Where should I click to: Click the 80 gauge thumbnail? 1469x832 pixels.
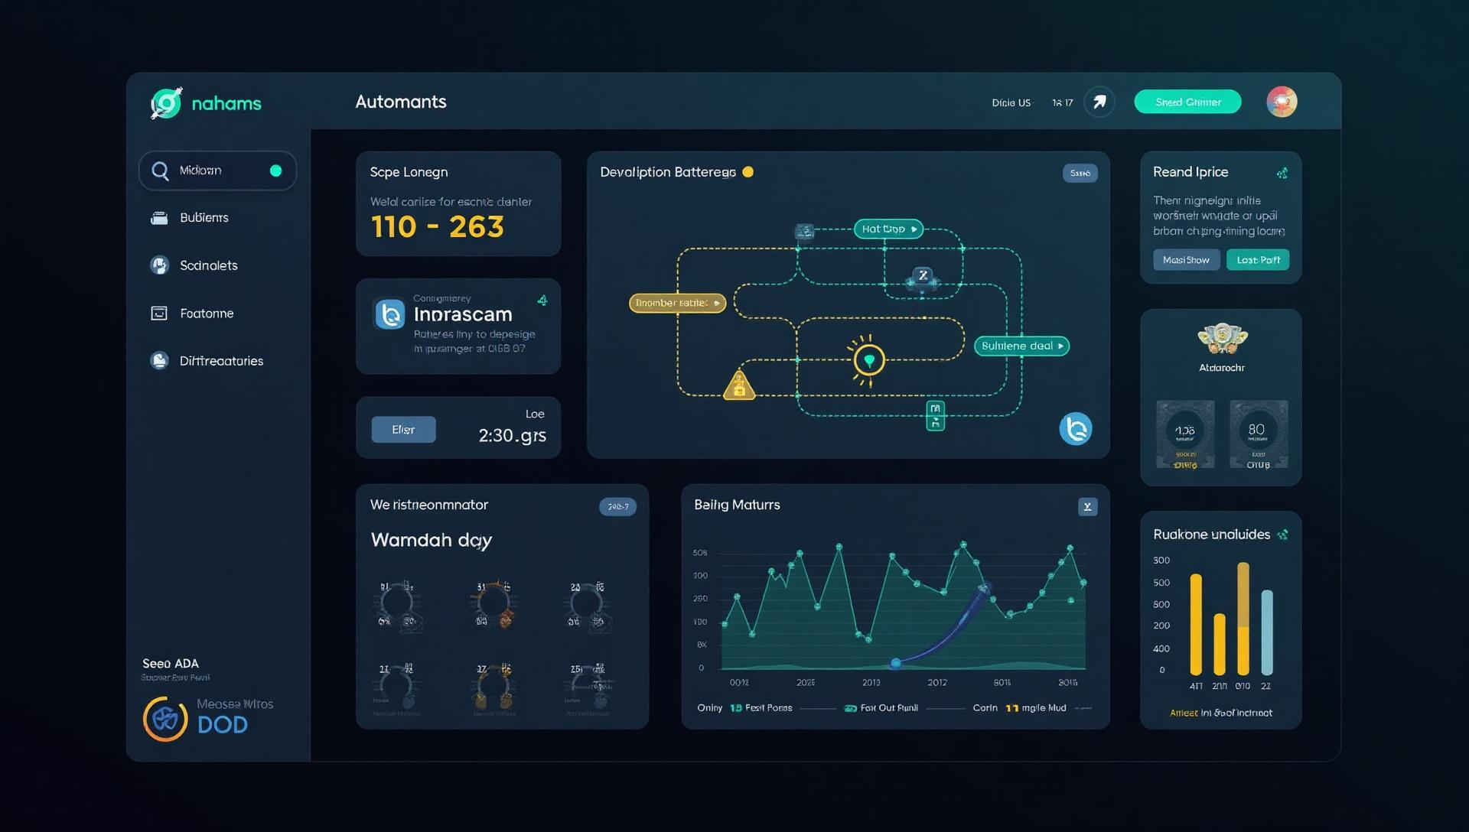click(x=1259, y=434)
